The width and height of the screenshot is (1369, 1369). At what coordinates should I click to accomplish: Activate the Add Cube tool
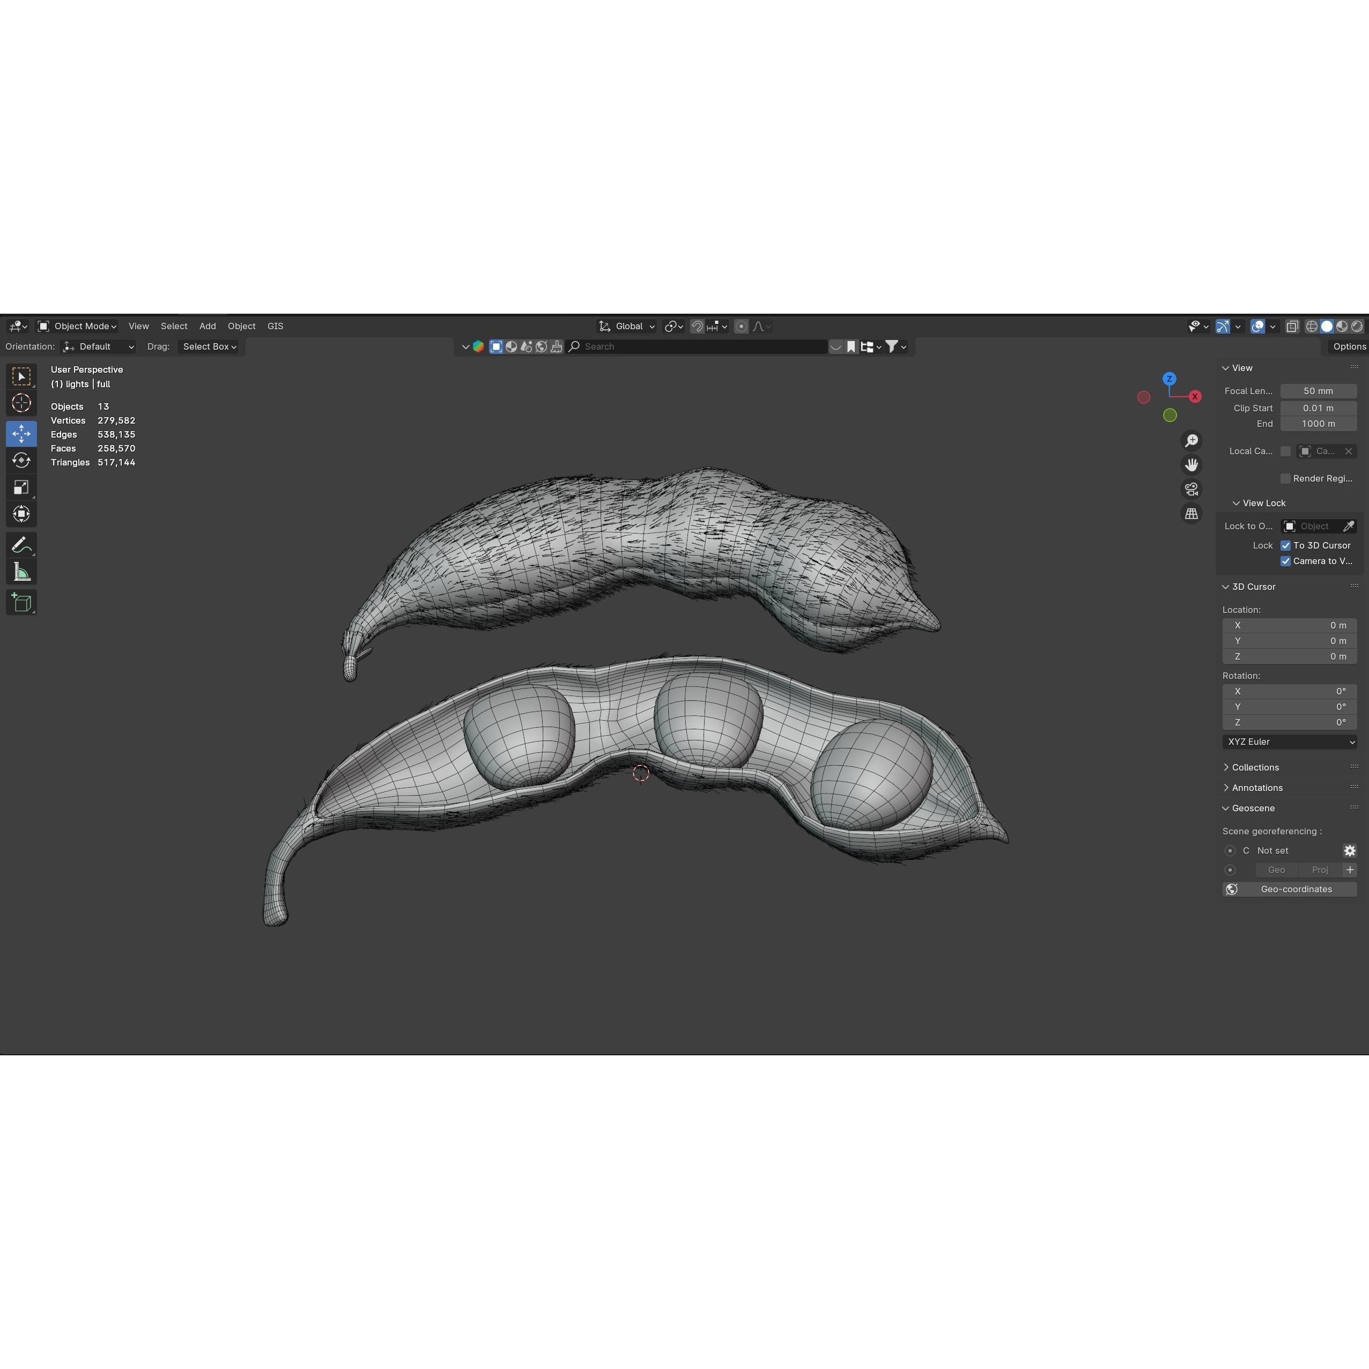(x=20, y=602)
